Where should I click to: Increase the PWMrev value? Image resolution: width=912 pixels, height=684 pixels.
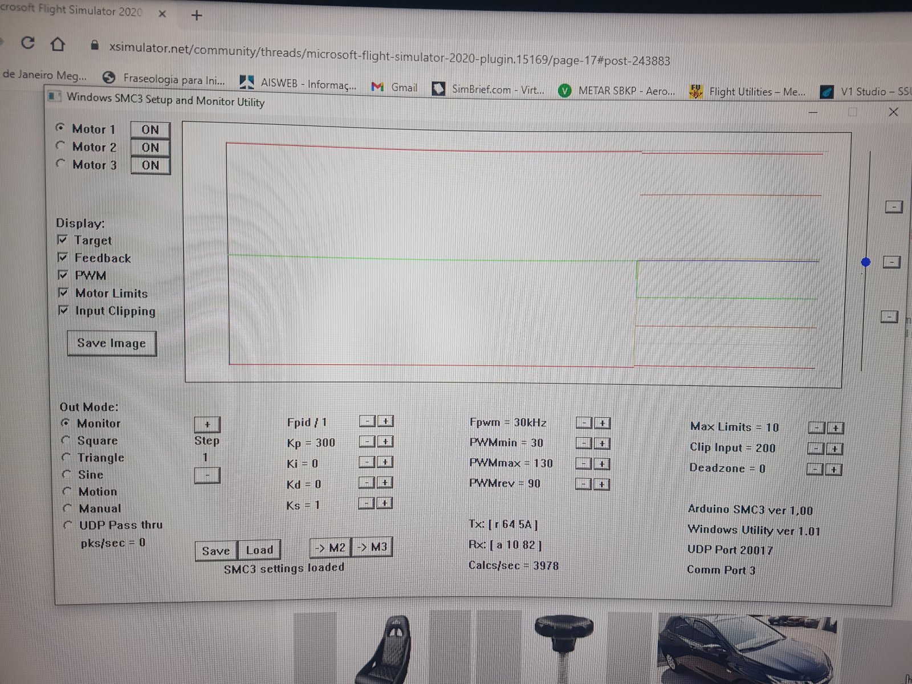coord(602,484)
